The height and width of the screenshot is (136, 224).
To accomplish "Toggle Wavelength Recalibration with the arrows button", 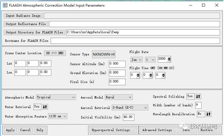I will point(208,114).
